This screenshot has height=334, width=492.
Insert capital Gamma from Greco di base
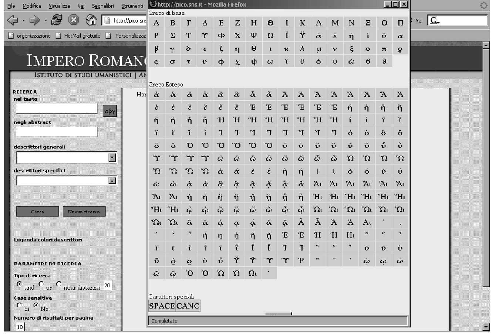click(189, 23)
